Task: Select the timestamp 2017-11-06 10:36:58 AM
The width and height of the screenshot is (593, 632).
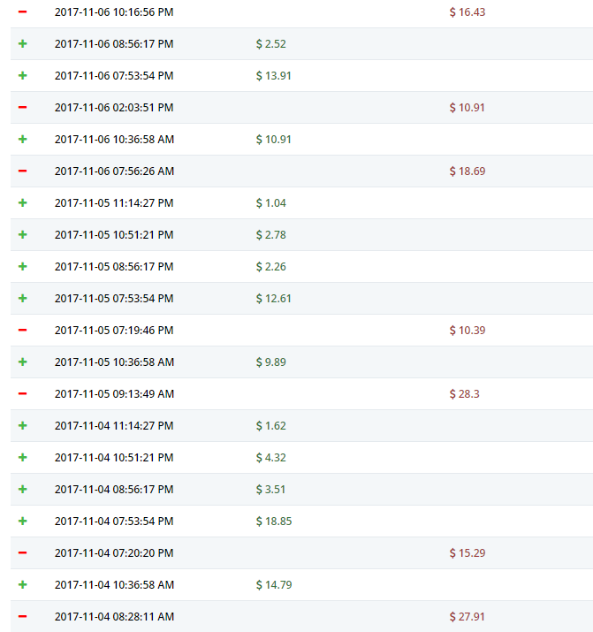Action: tap(114, 140)
